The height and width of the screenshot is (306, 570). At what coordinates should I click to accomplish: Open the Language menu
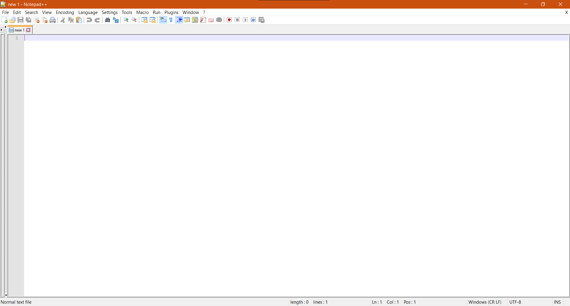click(88, 12)
